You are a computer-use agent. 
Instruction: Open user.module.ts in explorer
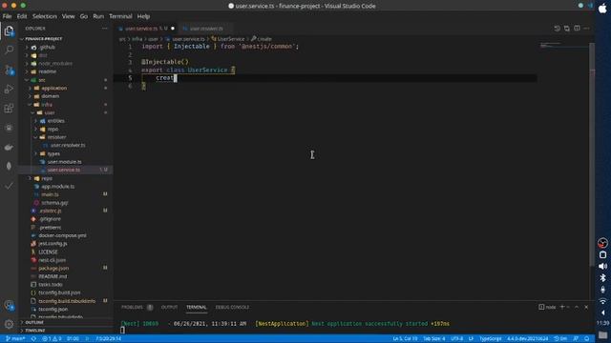(64, 162)
